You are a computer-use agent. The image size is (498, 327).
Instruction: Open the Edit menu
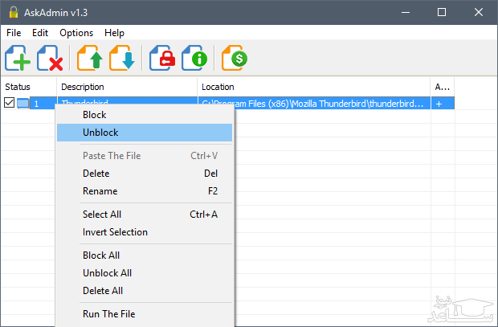[40, 33]
